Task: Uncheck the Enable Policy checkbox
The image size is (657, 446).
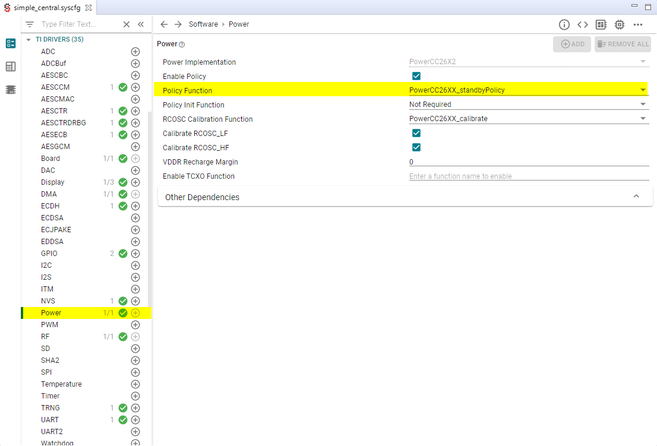Action: [416, 76]
